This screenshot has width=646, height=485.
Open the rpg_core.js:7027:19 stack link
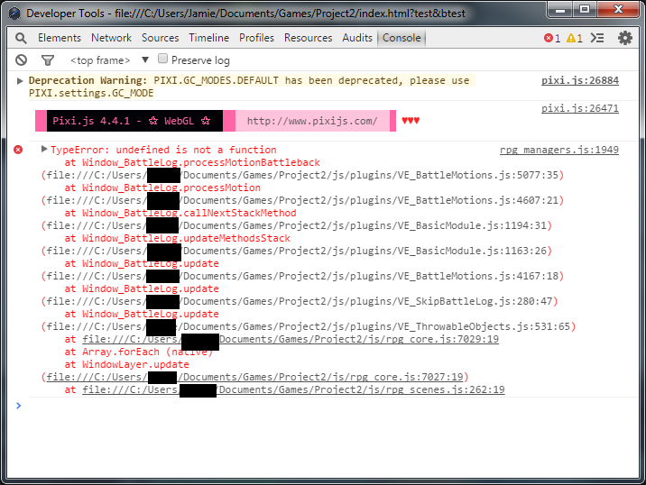pyautogui.click(x=254, y=377)
